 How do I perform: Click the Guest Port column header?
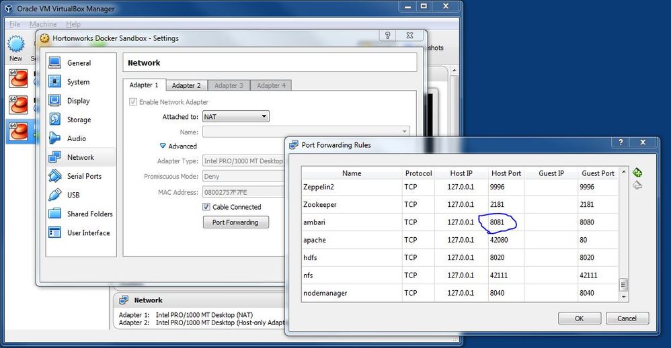(598, 173)
